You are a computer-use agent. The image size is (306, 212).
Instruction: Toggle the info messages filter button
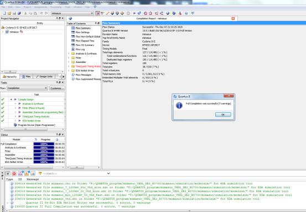33,173
